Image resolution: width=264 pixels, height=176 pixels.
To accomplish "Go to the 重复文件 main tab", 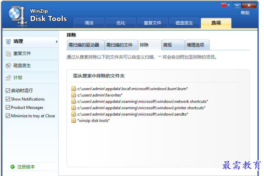I will pos(153,23).
